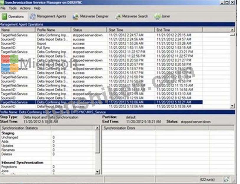Open the Help menu
This screenshot has height=184, width=240.
37,8
